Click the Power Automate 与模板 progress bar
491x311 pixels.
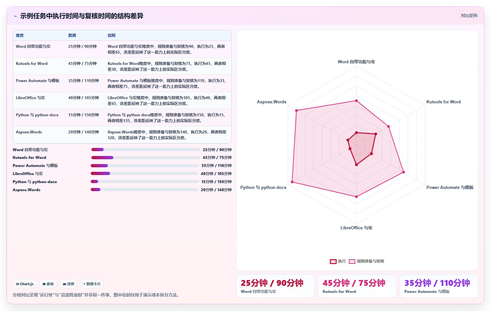(x=145, y=166)
